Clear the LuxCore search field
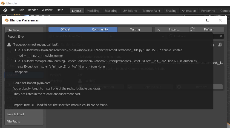The image size is (230, 128). click(x=221, y=36)
